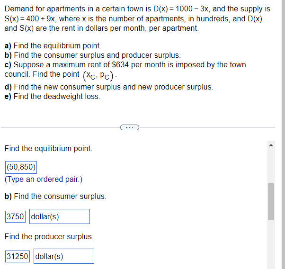
Task: Click the 'b) Find the consumer surplus' prompt
Action: coord(55,196)
